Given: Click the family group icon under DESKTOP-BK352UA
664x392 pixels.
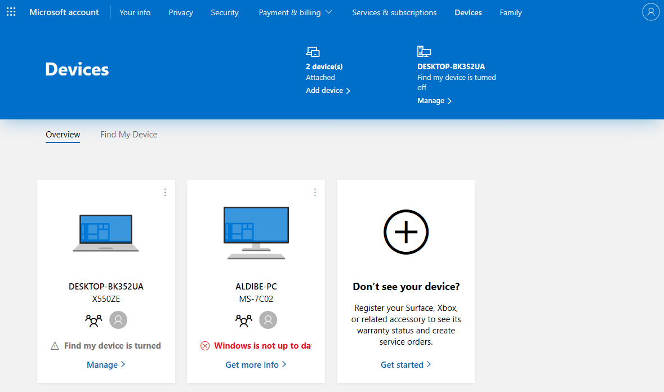Looking at the screenshot, I should pyautogui.click(x=93, y=320).
